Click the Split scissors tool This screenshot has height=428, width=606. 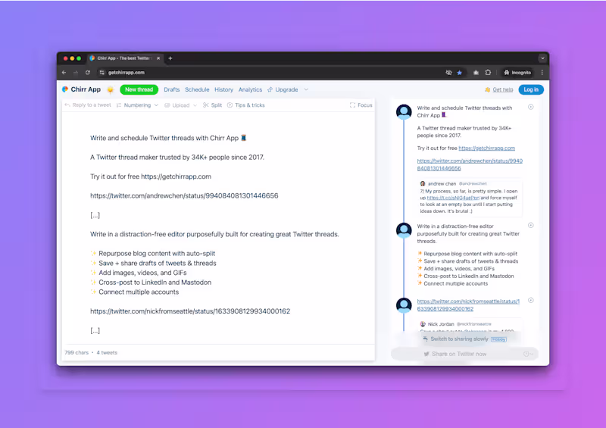[213, 105]
